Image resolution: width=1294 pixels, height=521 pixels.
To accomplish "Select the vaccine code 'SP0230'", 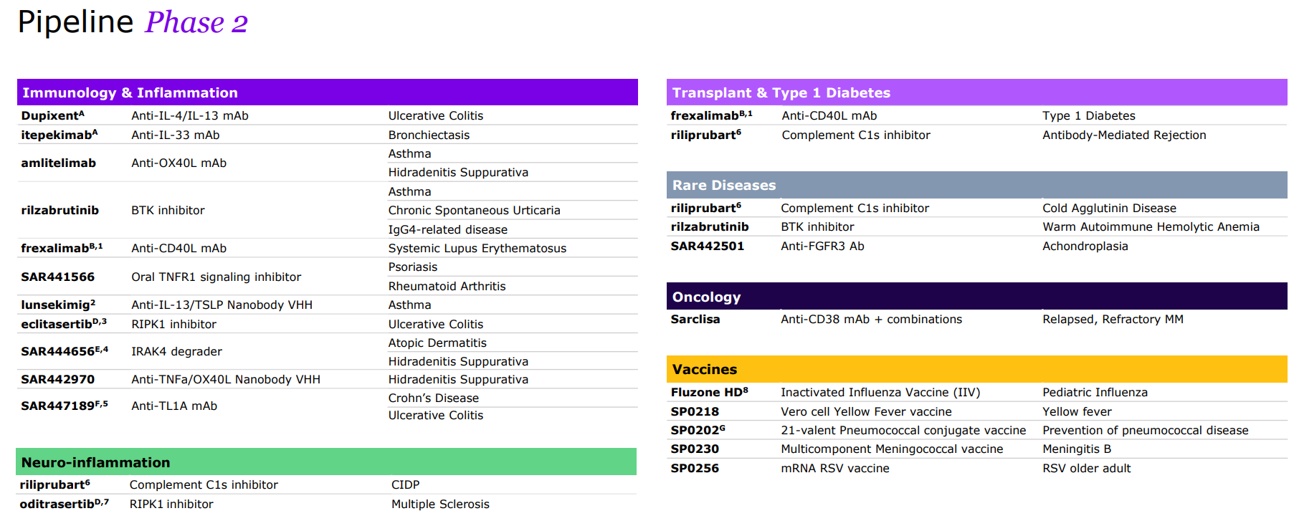I will pyautogui.click(x=695, y=449).
